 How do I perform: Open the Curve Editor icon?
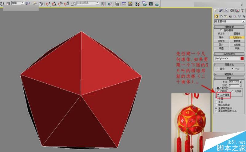tap(124, 4)
